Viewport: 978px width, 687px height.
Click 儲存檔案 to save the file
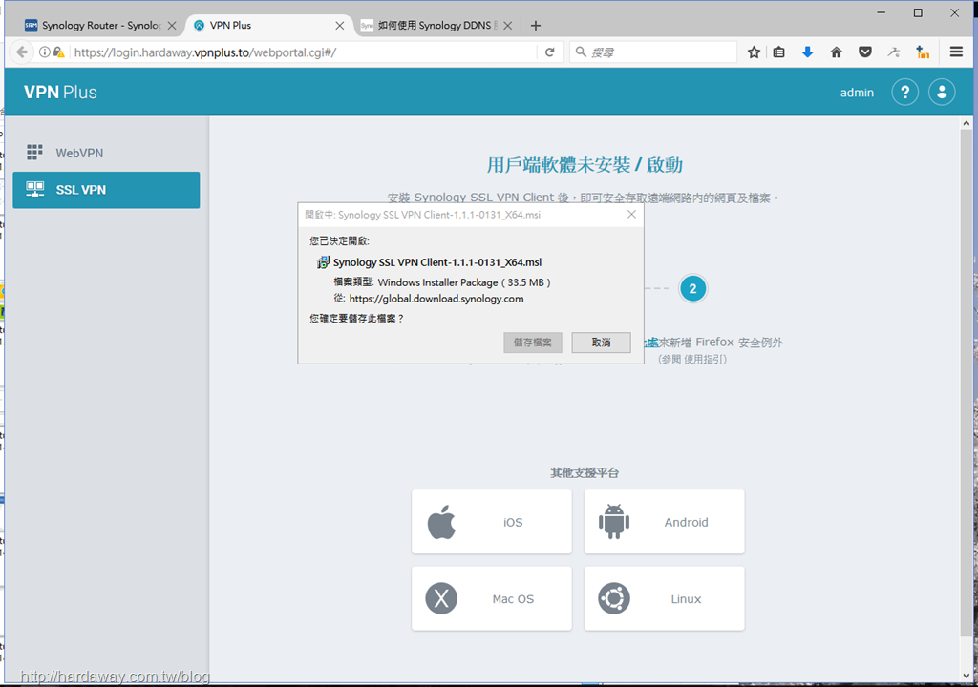533,343
